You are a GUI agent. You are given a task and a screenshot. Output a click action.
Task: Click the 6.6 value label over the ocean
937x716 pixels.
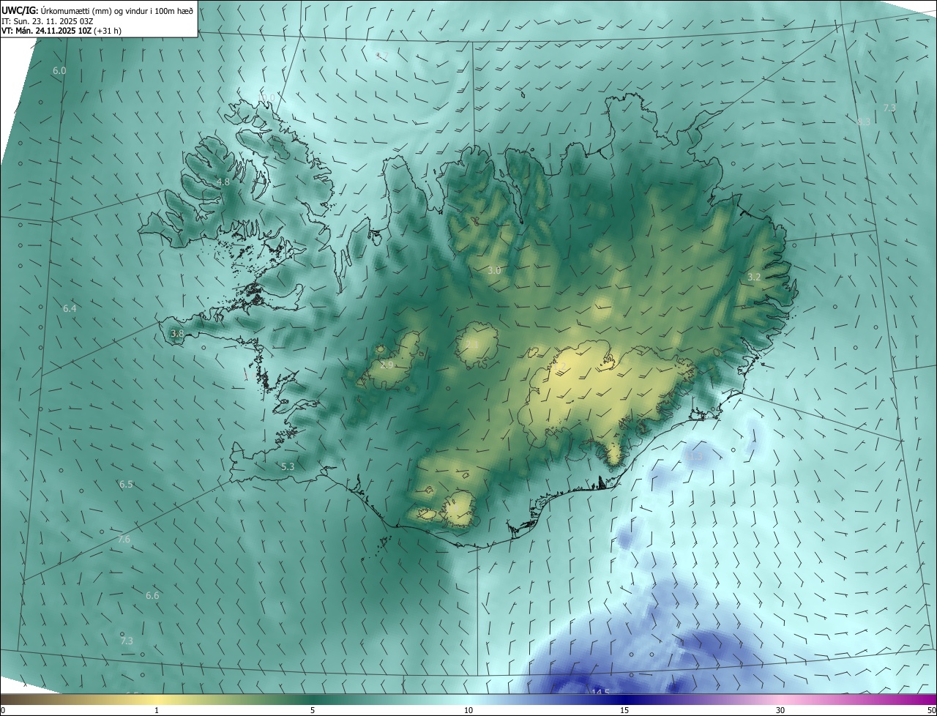(152, 596)
